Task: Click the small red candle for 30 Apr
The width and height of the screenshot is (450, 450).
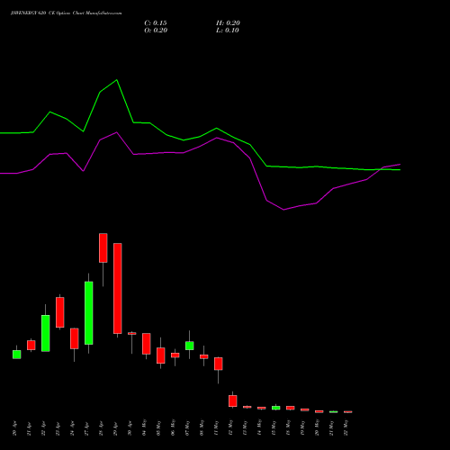Action: click(x=132, y=333)
